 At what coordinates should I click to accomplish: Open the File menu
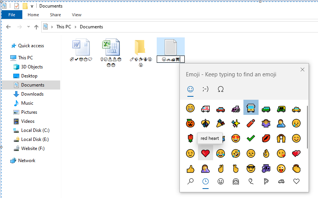tap(12, 15)
